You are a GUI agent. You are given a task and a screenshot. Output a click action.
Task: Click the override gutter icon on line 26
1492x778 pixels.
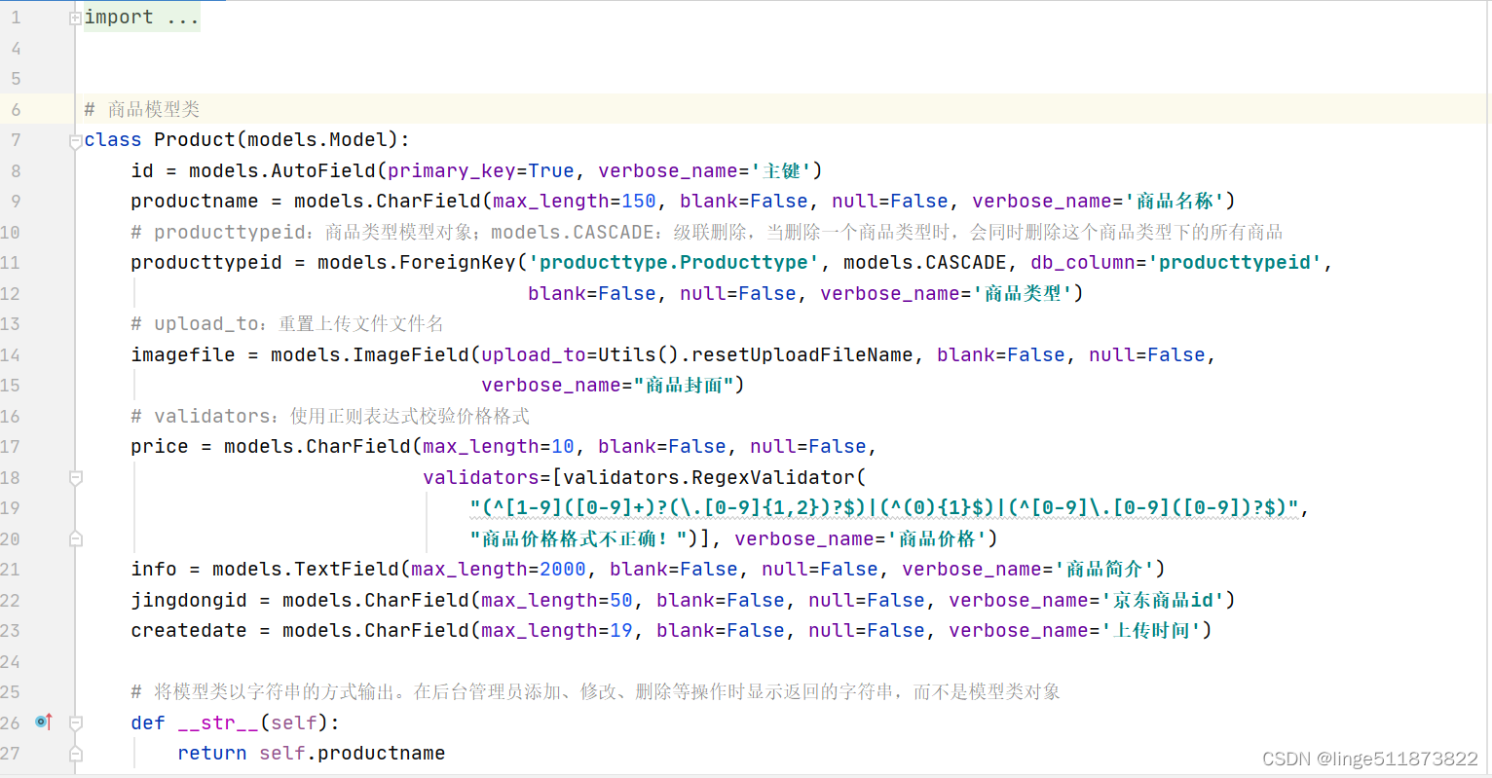click(x=44, y=722)
